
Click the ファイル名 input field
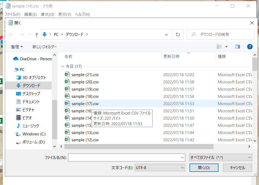pos(124,158)
